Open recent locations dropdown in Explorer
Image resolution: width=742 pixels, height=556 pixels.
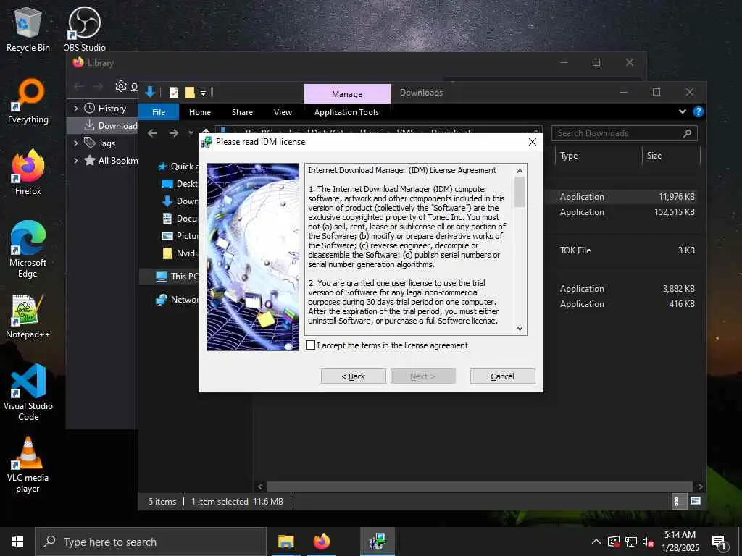(191, 133)
